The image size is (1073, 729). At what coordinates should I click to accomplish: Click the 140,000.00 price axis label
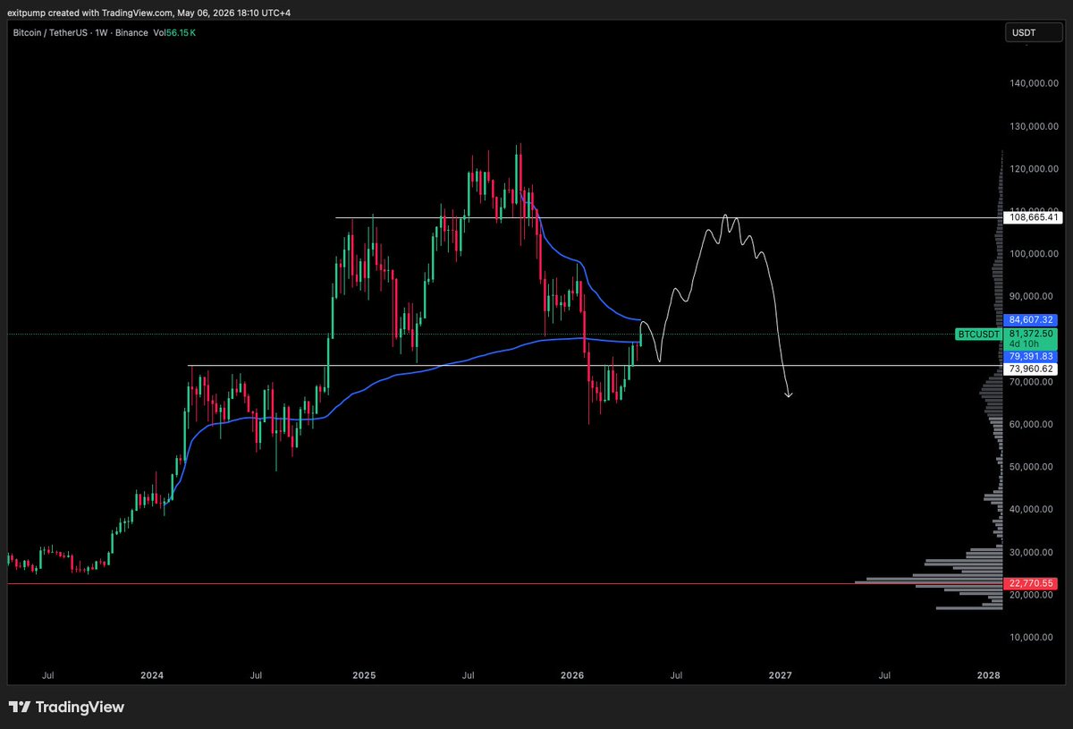(x=1032, y=83)
